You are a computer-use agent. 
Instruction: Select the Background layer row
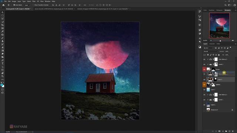[x=219, y=110]
